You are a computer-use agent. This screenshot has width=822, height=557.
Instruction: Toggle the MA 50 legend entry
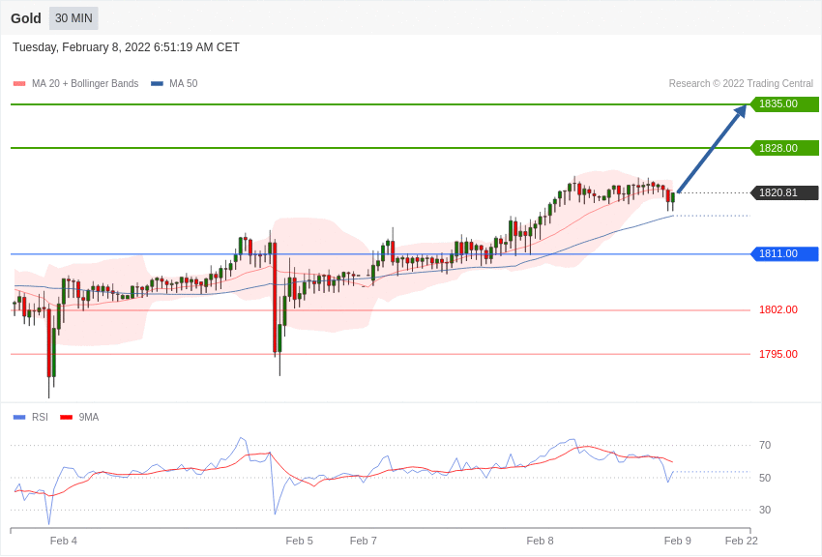click(174, 83)
